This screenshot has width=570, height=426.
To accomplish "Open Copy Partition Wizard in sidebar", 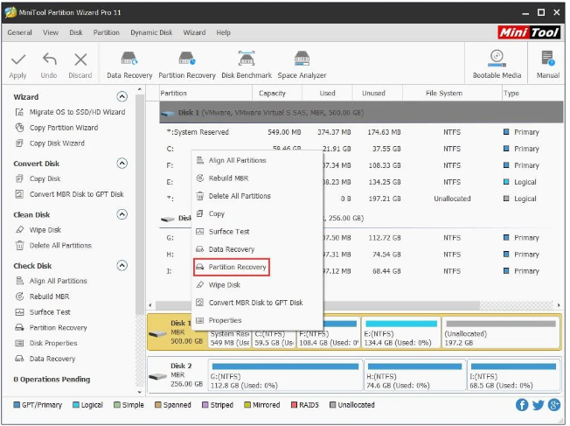I will 64,128.
